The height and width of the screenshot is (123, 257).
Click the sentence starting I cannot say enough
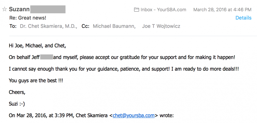(124, 69)
